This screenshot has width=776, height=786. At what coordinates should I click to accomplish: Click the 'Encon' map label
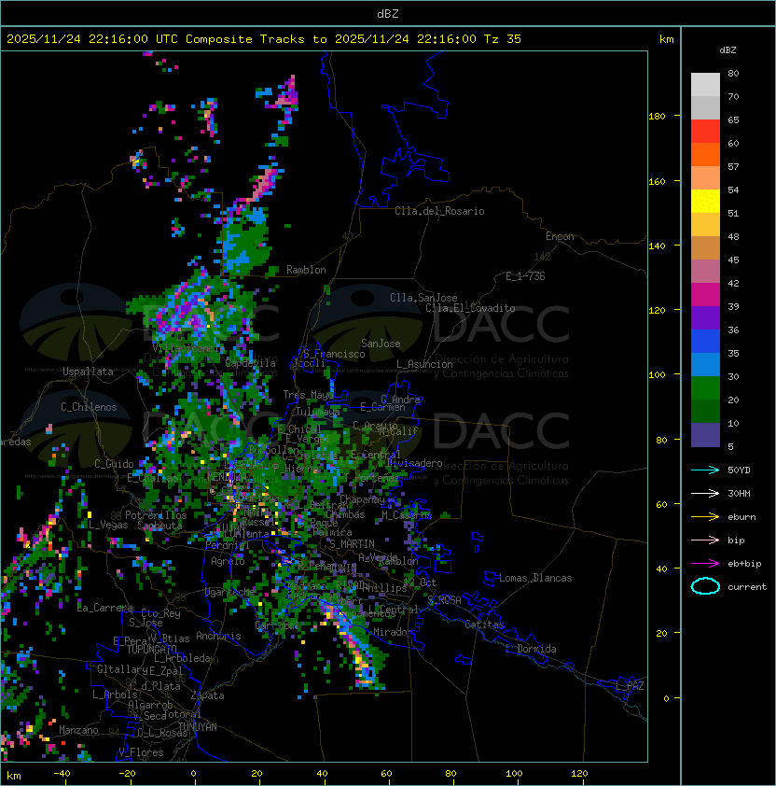pyautogui.click(x=560, y=236)
